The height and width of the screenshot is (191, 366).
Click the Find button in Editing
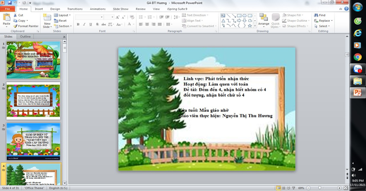point(319,15)
